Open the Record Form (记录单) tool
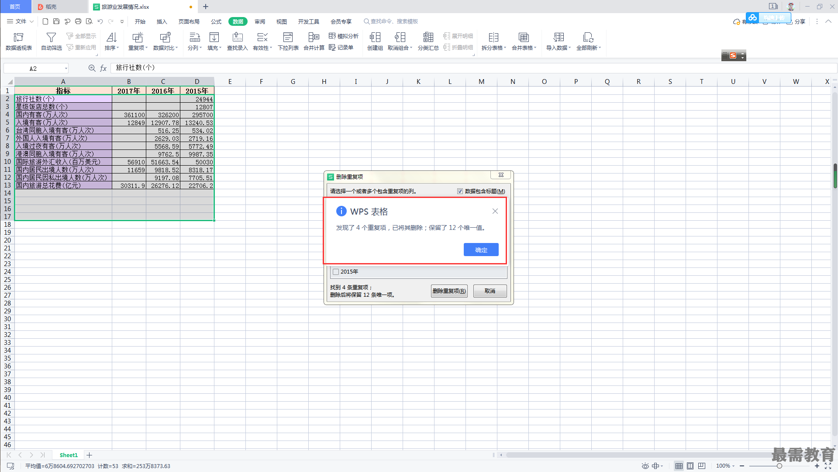838x472 pixels. (341, 48)
